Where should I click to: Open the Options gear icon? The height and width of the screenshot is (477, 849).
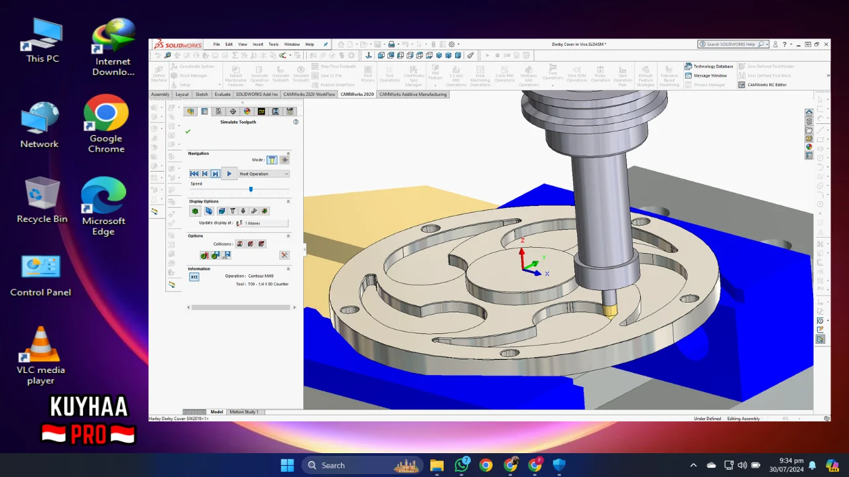[452, 44]
